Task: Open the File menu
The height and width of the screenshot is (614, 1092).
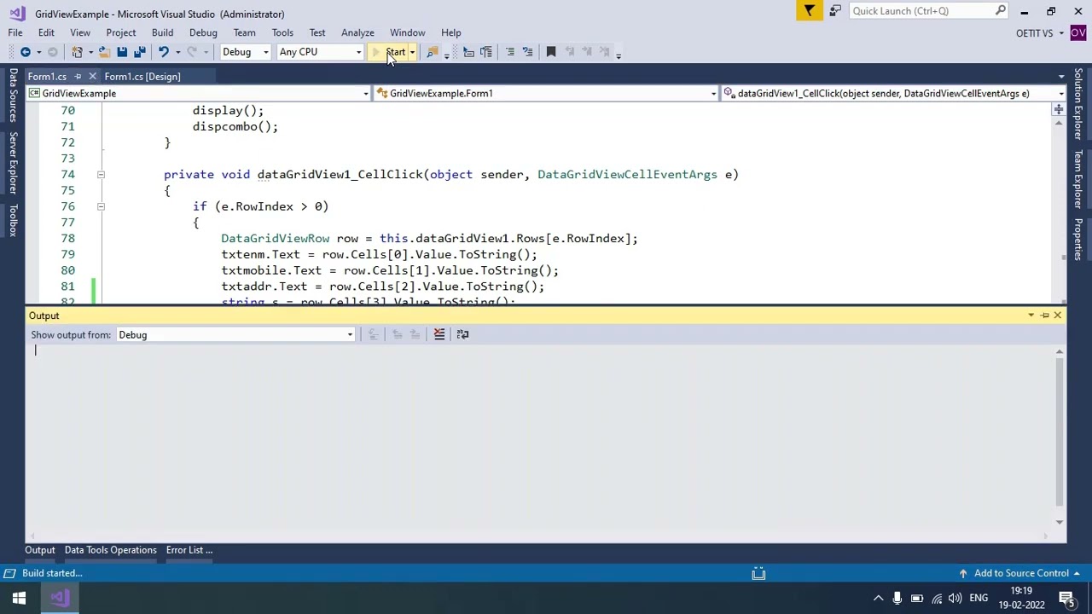Action: tap(15, 32)
